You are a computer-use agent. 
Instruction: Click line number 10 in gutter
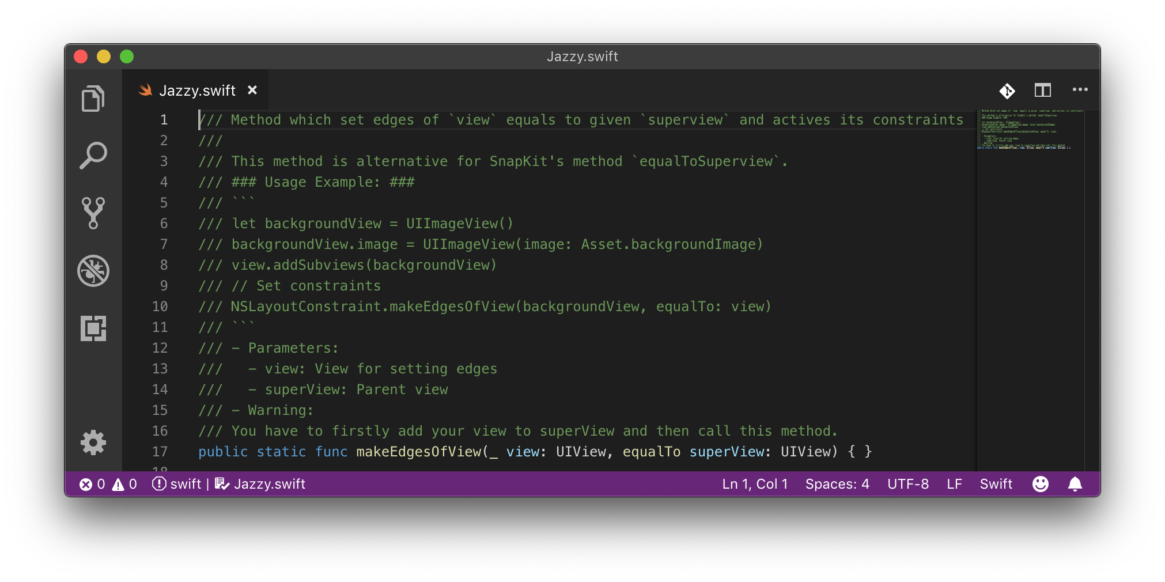coord(160,307)
